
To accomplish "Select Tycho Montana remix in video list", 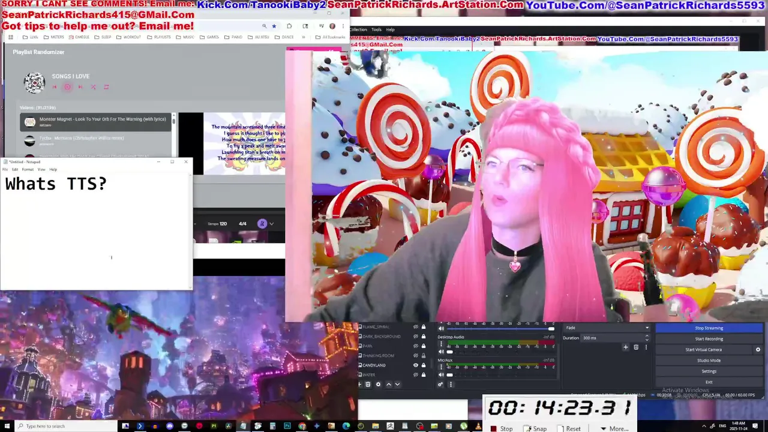I will (x=96, y=140).
